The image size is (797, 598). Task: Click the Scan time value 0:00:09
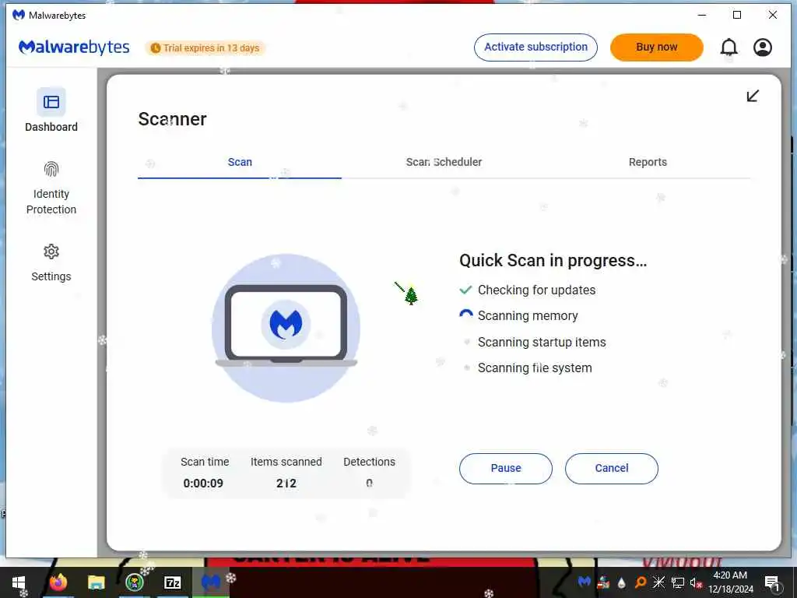tap(203, 483)
